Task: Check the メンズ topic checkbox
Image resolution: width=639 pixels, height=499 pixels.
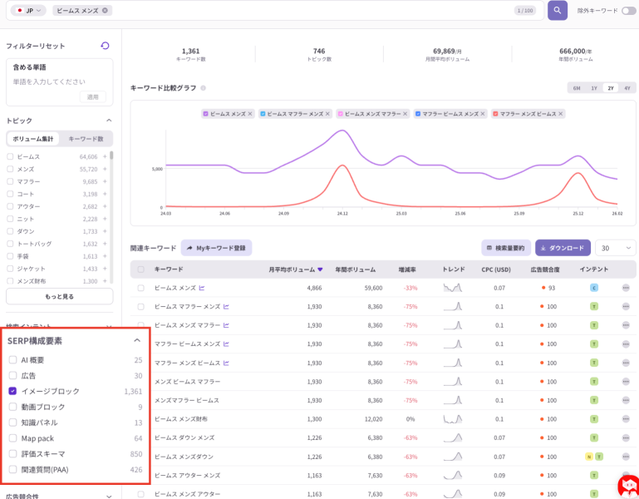Action: 10,169
